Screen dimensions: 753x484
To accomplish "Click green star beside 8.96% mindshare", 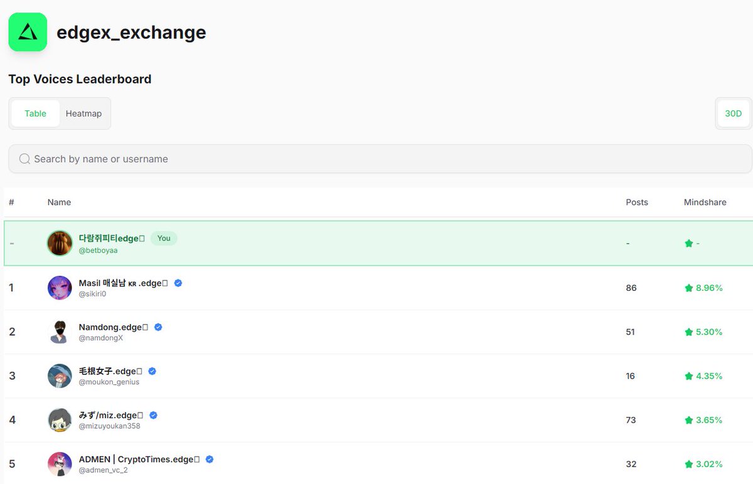I will click(x=688, y=288).
